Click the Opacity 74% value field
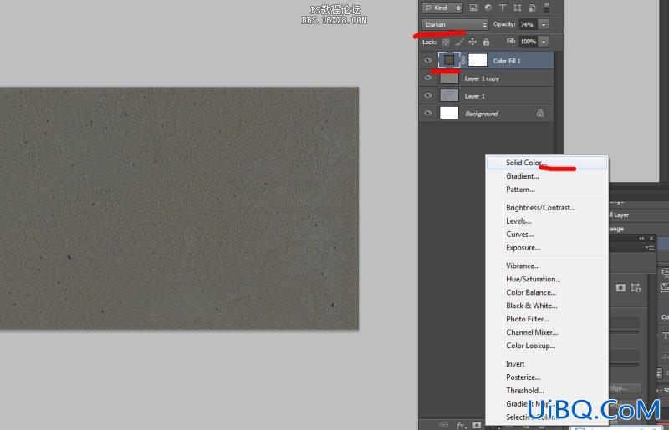Screen dimensions: 669x430 point(529,24)
